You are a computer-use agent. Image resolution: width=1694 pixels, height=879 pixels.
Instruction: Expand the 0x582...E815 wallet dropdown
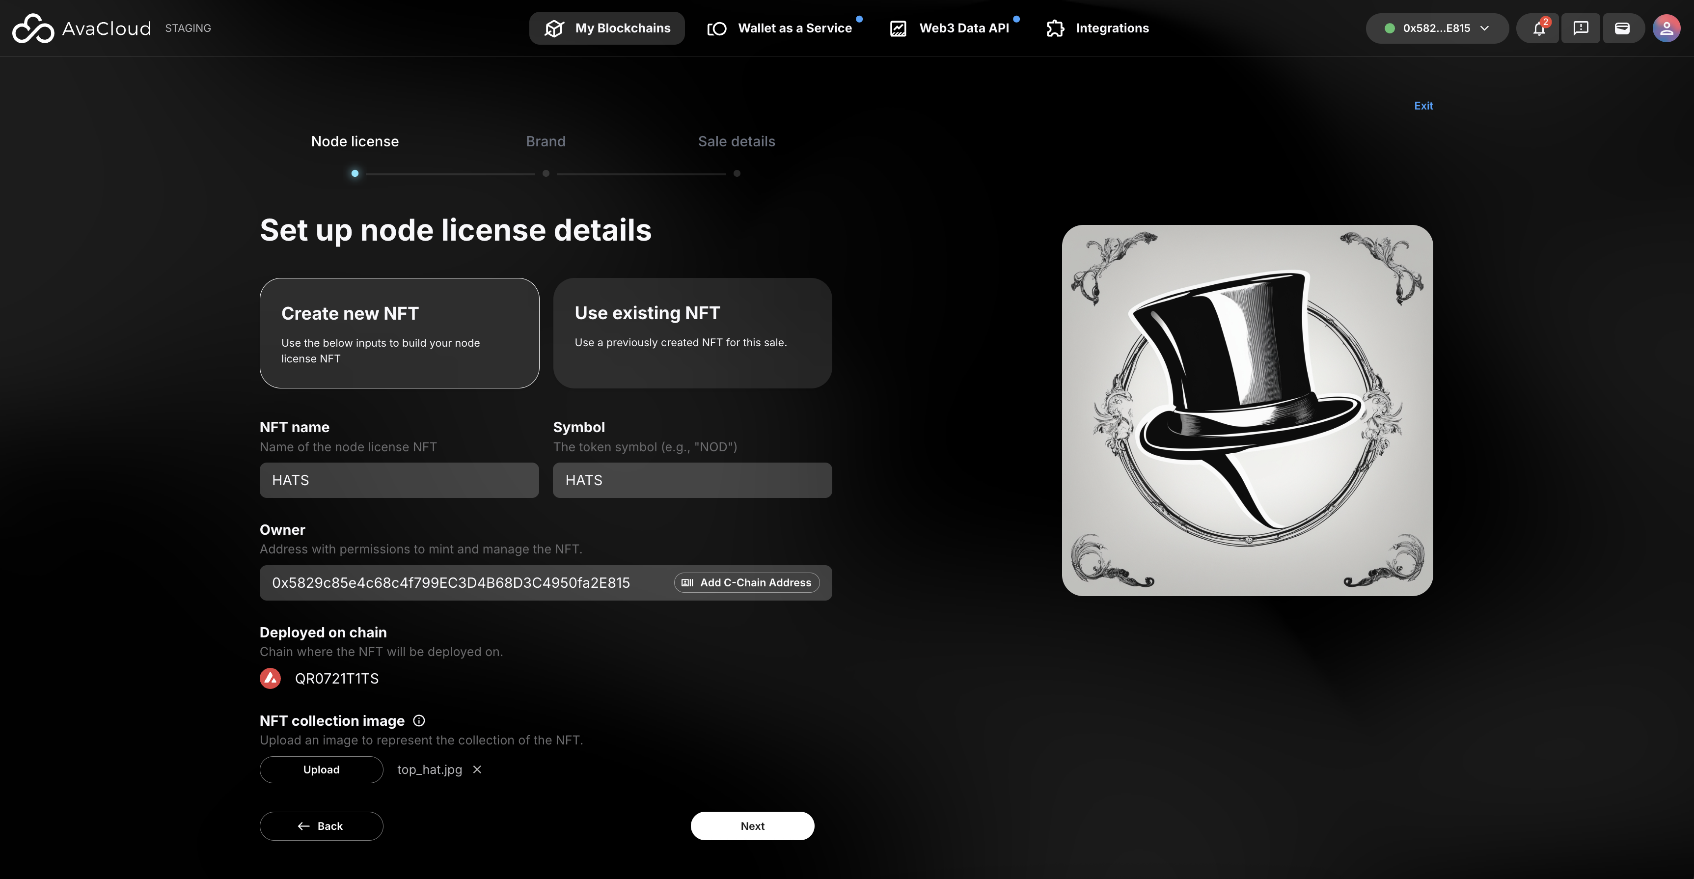1437,28
